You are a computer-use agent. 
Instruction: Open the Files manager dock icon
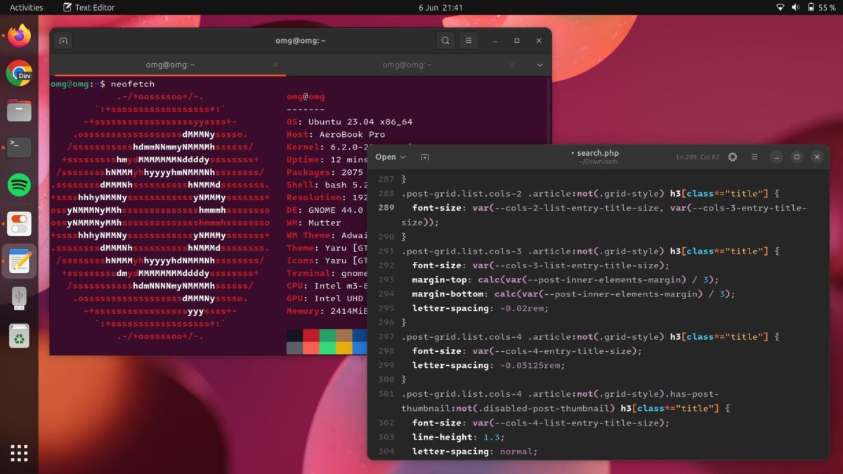[x=20, y=110]
